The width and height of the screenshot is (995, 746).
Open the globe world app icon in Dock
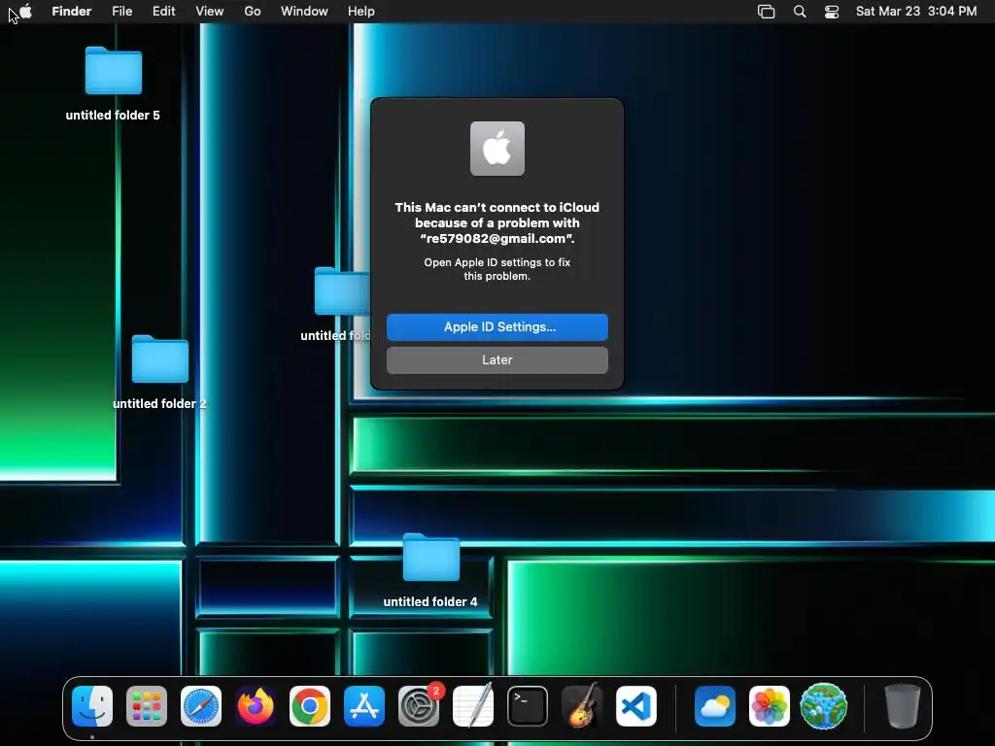click(824, 706)
